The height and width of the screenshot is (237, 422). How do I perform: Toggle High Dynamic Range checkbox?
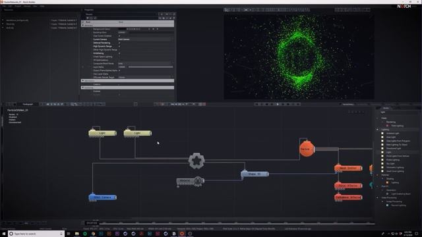click(x=119, y=46)
